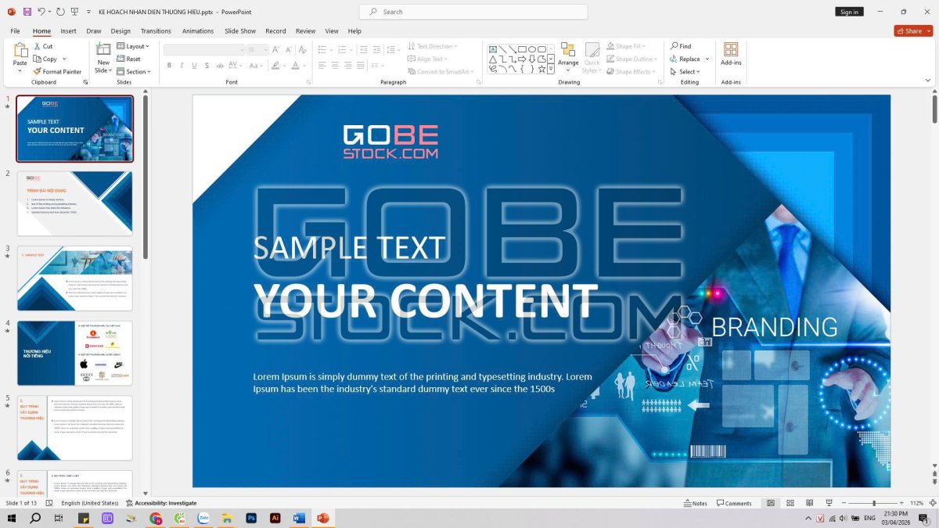Open the Copy dropdown arrow

click(x=64, y=59)
